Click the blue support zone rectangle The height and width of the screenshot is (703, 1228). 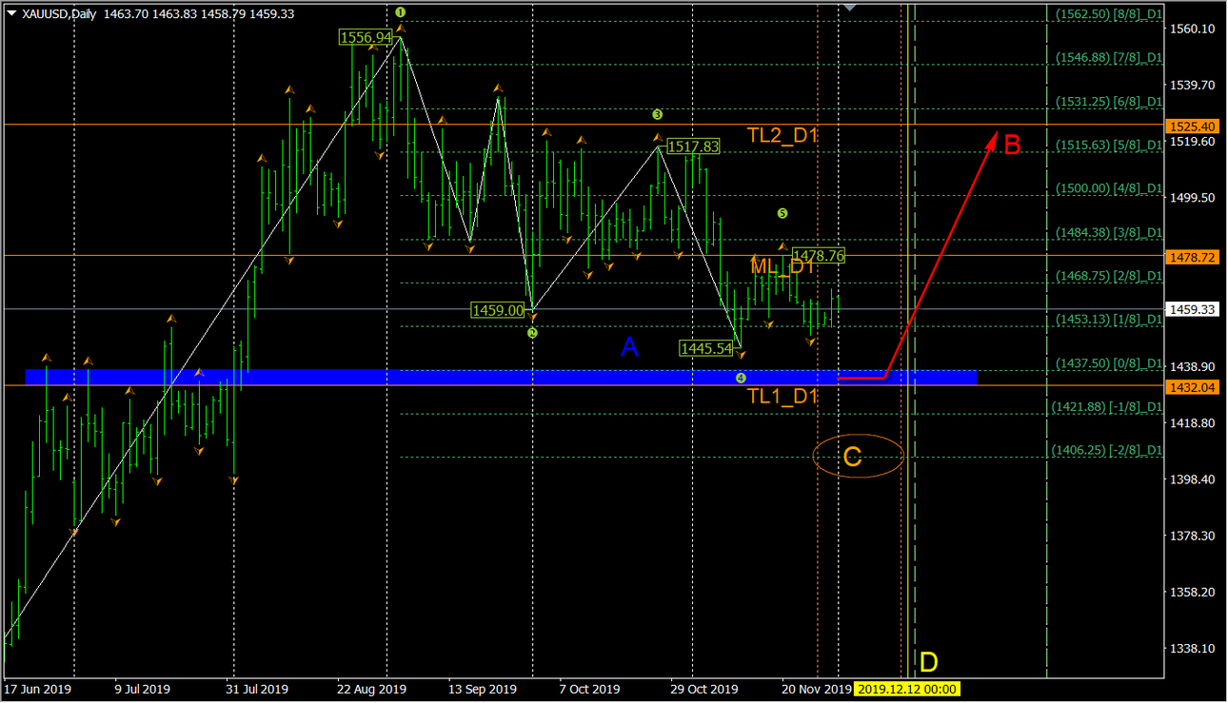tap(501, 377)
